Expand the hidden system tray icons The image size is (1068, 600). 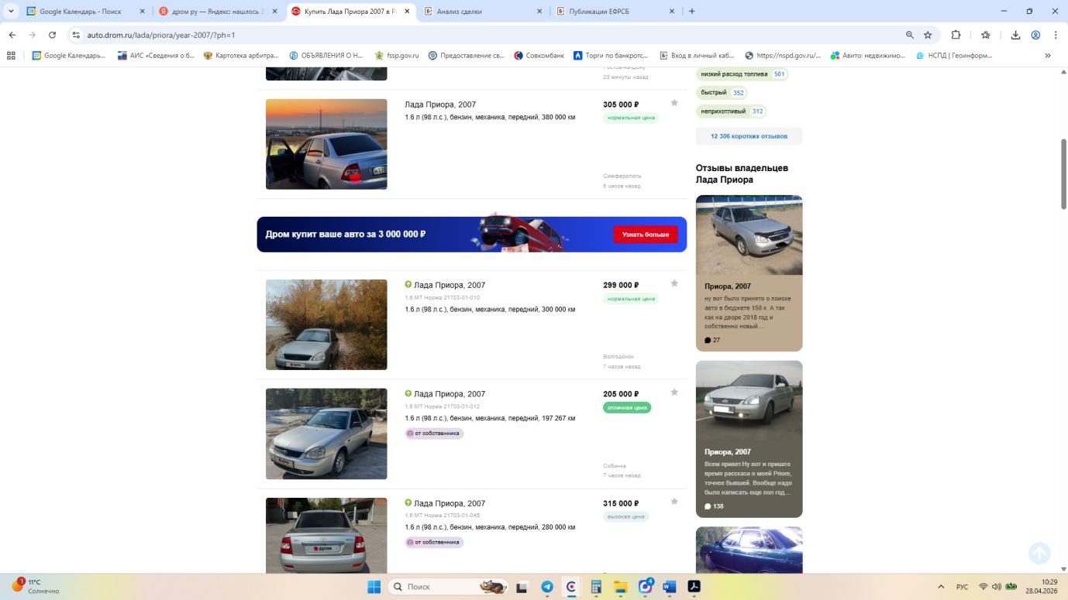(941, 587)
